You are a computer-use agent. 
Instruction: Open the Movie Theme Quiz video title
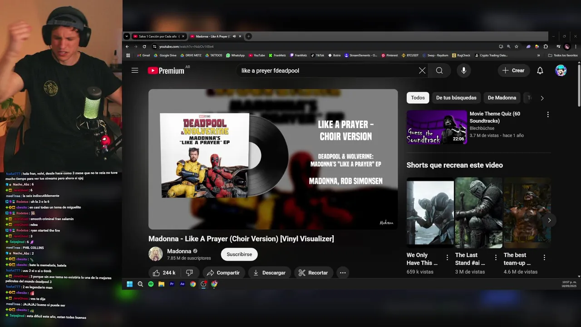[495, 117]
